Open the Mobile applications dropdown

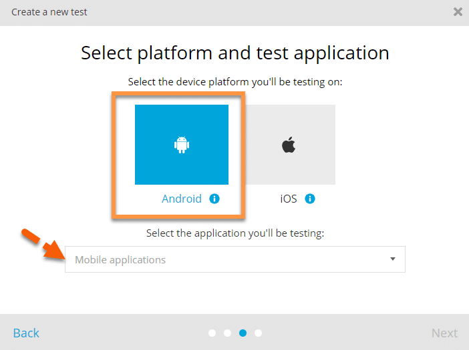[x=235, y=259]
